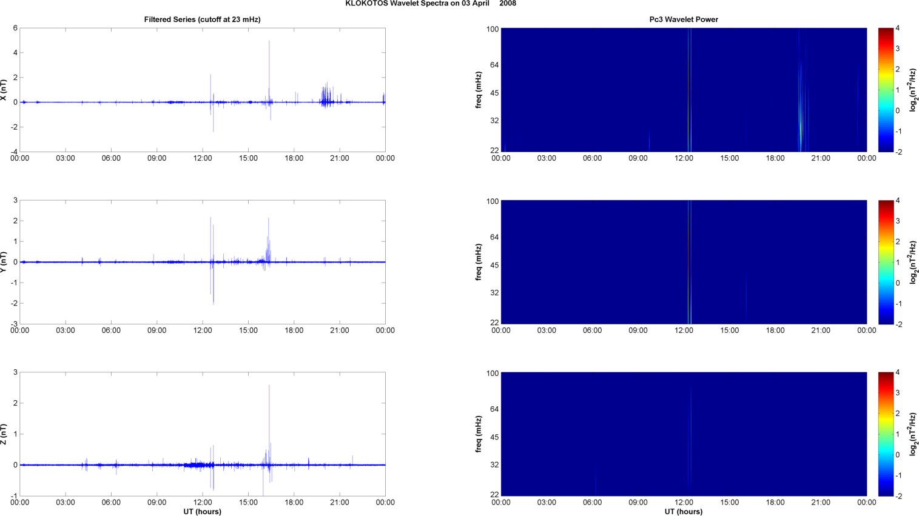The height and width of the screenshot is (516, 919).
Task: Click "freq (mHz)" label of the bottom wavelet spectrum
Action: point(479,434)
